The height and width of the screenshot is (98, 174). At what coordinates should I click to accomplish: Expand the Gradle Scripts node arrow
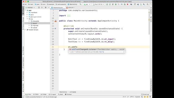25,30
